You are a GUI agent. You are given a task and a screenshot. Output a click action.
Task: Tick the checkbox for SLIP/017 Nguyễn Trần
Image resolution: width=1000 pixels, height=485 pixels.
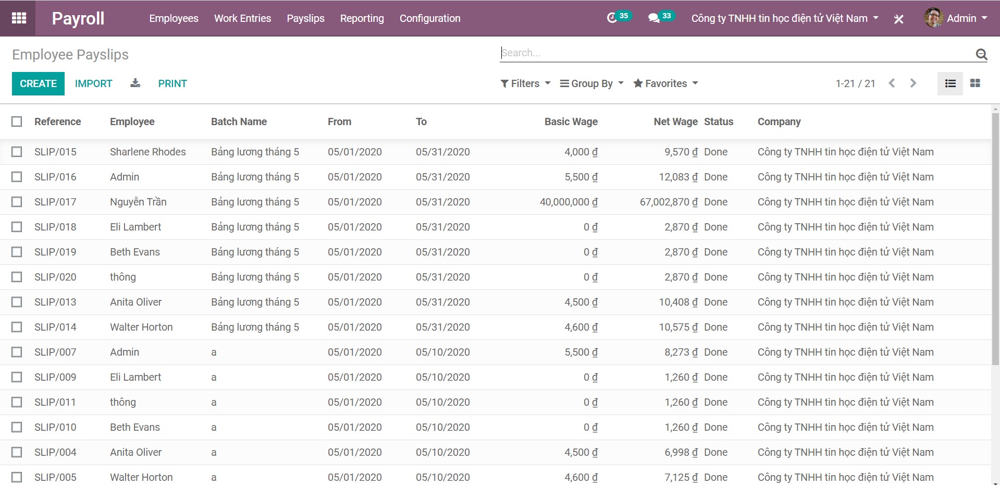click(17, 202)
